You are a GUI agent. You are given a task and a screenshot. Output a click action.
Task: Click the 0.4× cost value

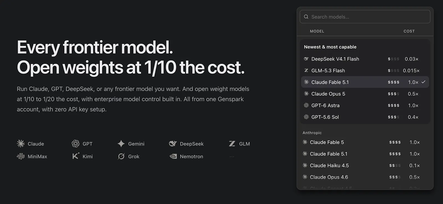coord(413,117)
